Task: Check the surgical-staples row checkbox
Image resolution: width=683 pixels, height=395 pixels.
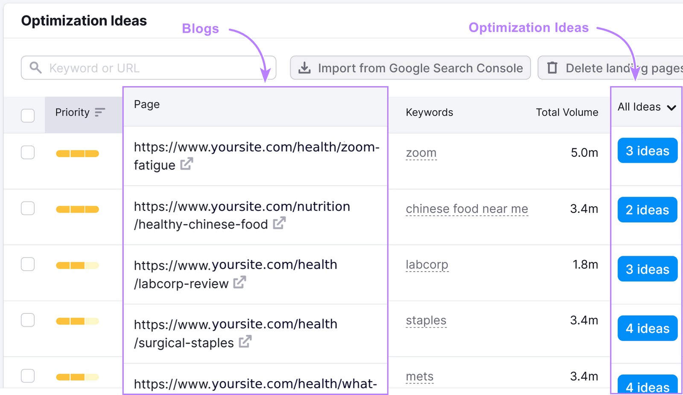Action: pyautogui.click(x=28, y=320)
